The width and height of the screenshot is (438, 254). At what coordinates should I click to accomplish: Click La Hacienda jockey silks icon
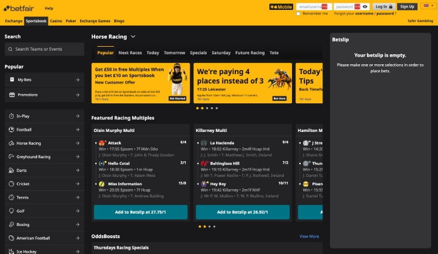click(204, 143)
